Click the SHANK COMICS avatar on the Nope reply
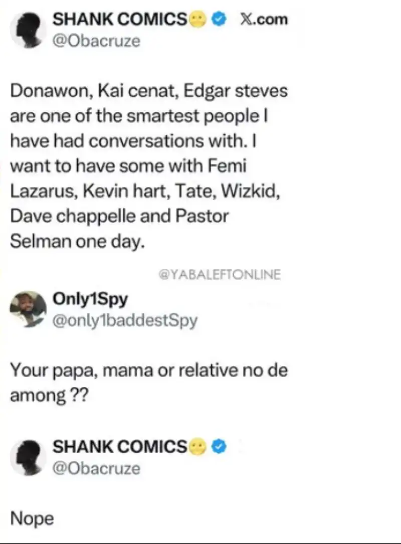The image size is (401, 544). pyautogui.click(x=29, y=456)
